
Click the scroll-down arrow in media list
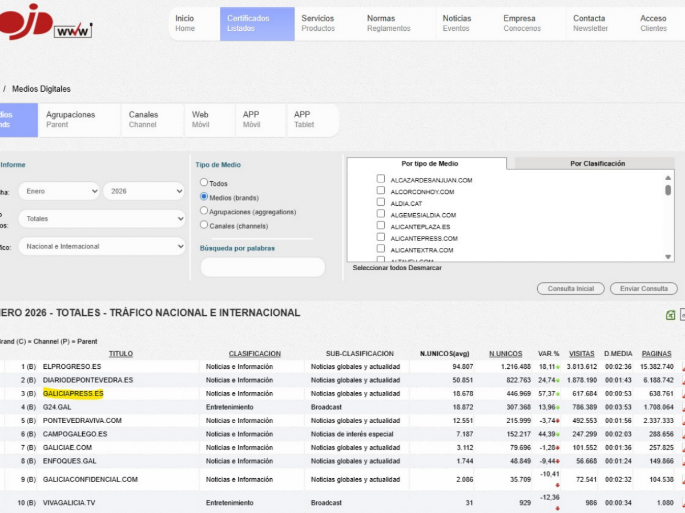pyautogui.click(x=668, y=257)
